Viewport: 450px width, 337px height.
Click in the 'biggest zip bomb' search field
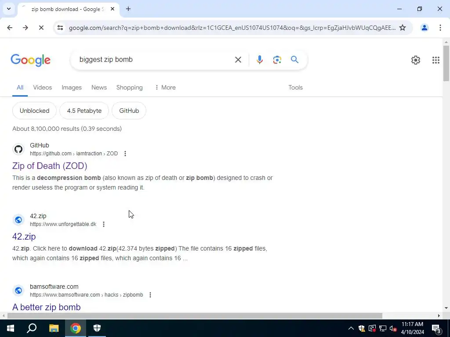click(x=155, y=60)
